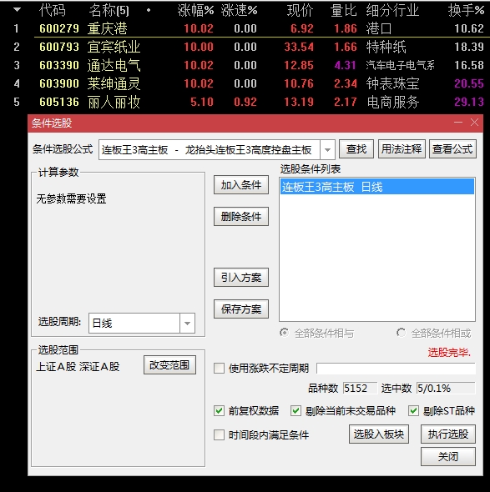This screenshot has height=492, width=490.
Task: Toggle 剔除当前未交易品种 checkbox
Action: pyautogui.click(x=296, y=410)
